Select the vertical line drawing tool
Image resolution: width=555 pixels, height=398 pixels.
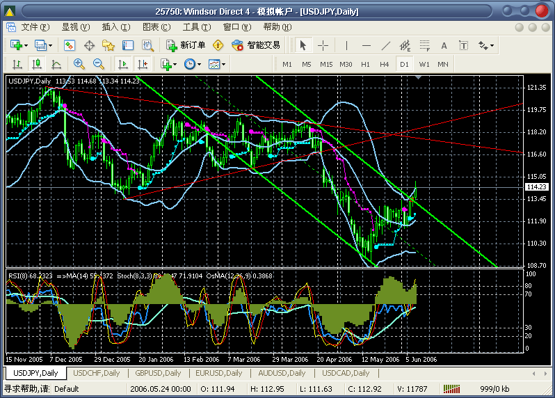(346, 45)
